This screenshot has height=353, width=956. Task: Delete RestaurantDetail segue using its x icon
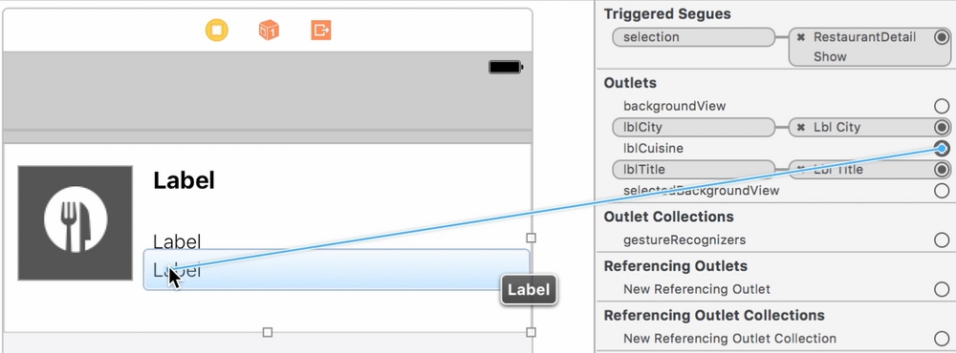[x=801, y=37]
